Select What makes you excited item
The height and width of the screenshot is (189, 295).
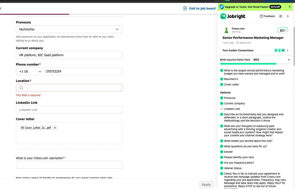[248, 141]
